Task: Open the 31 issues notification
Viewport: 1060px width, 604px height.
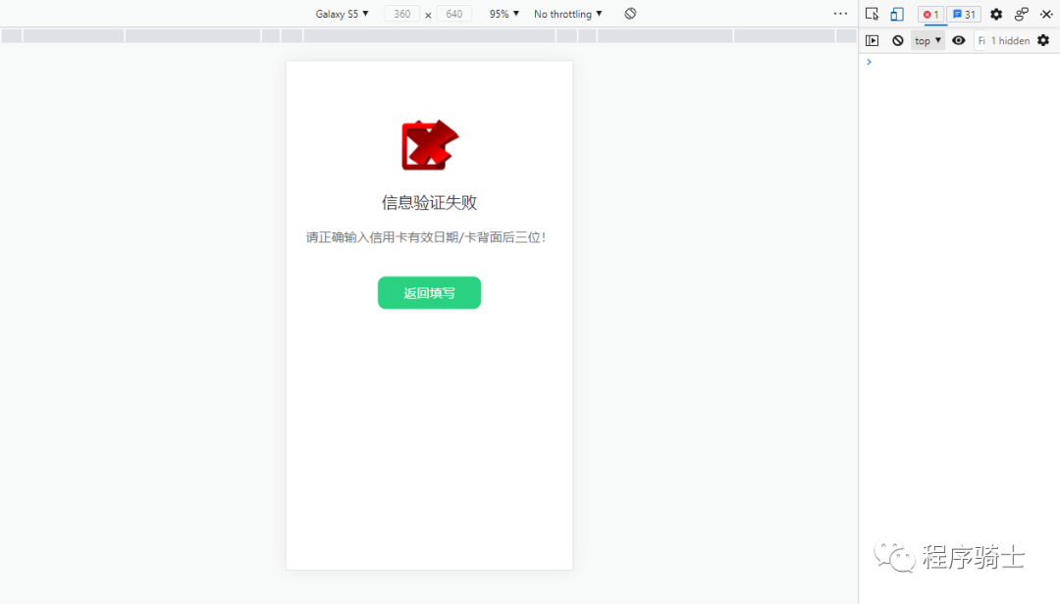Action: (x=964, y=14)
